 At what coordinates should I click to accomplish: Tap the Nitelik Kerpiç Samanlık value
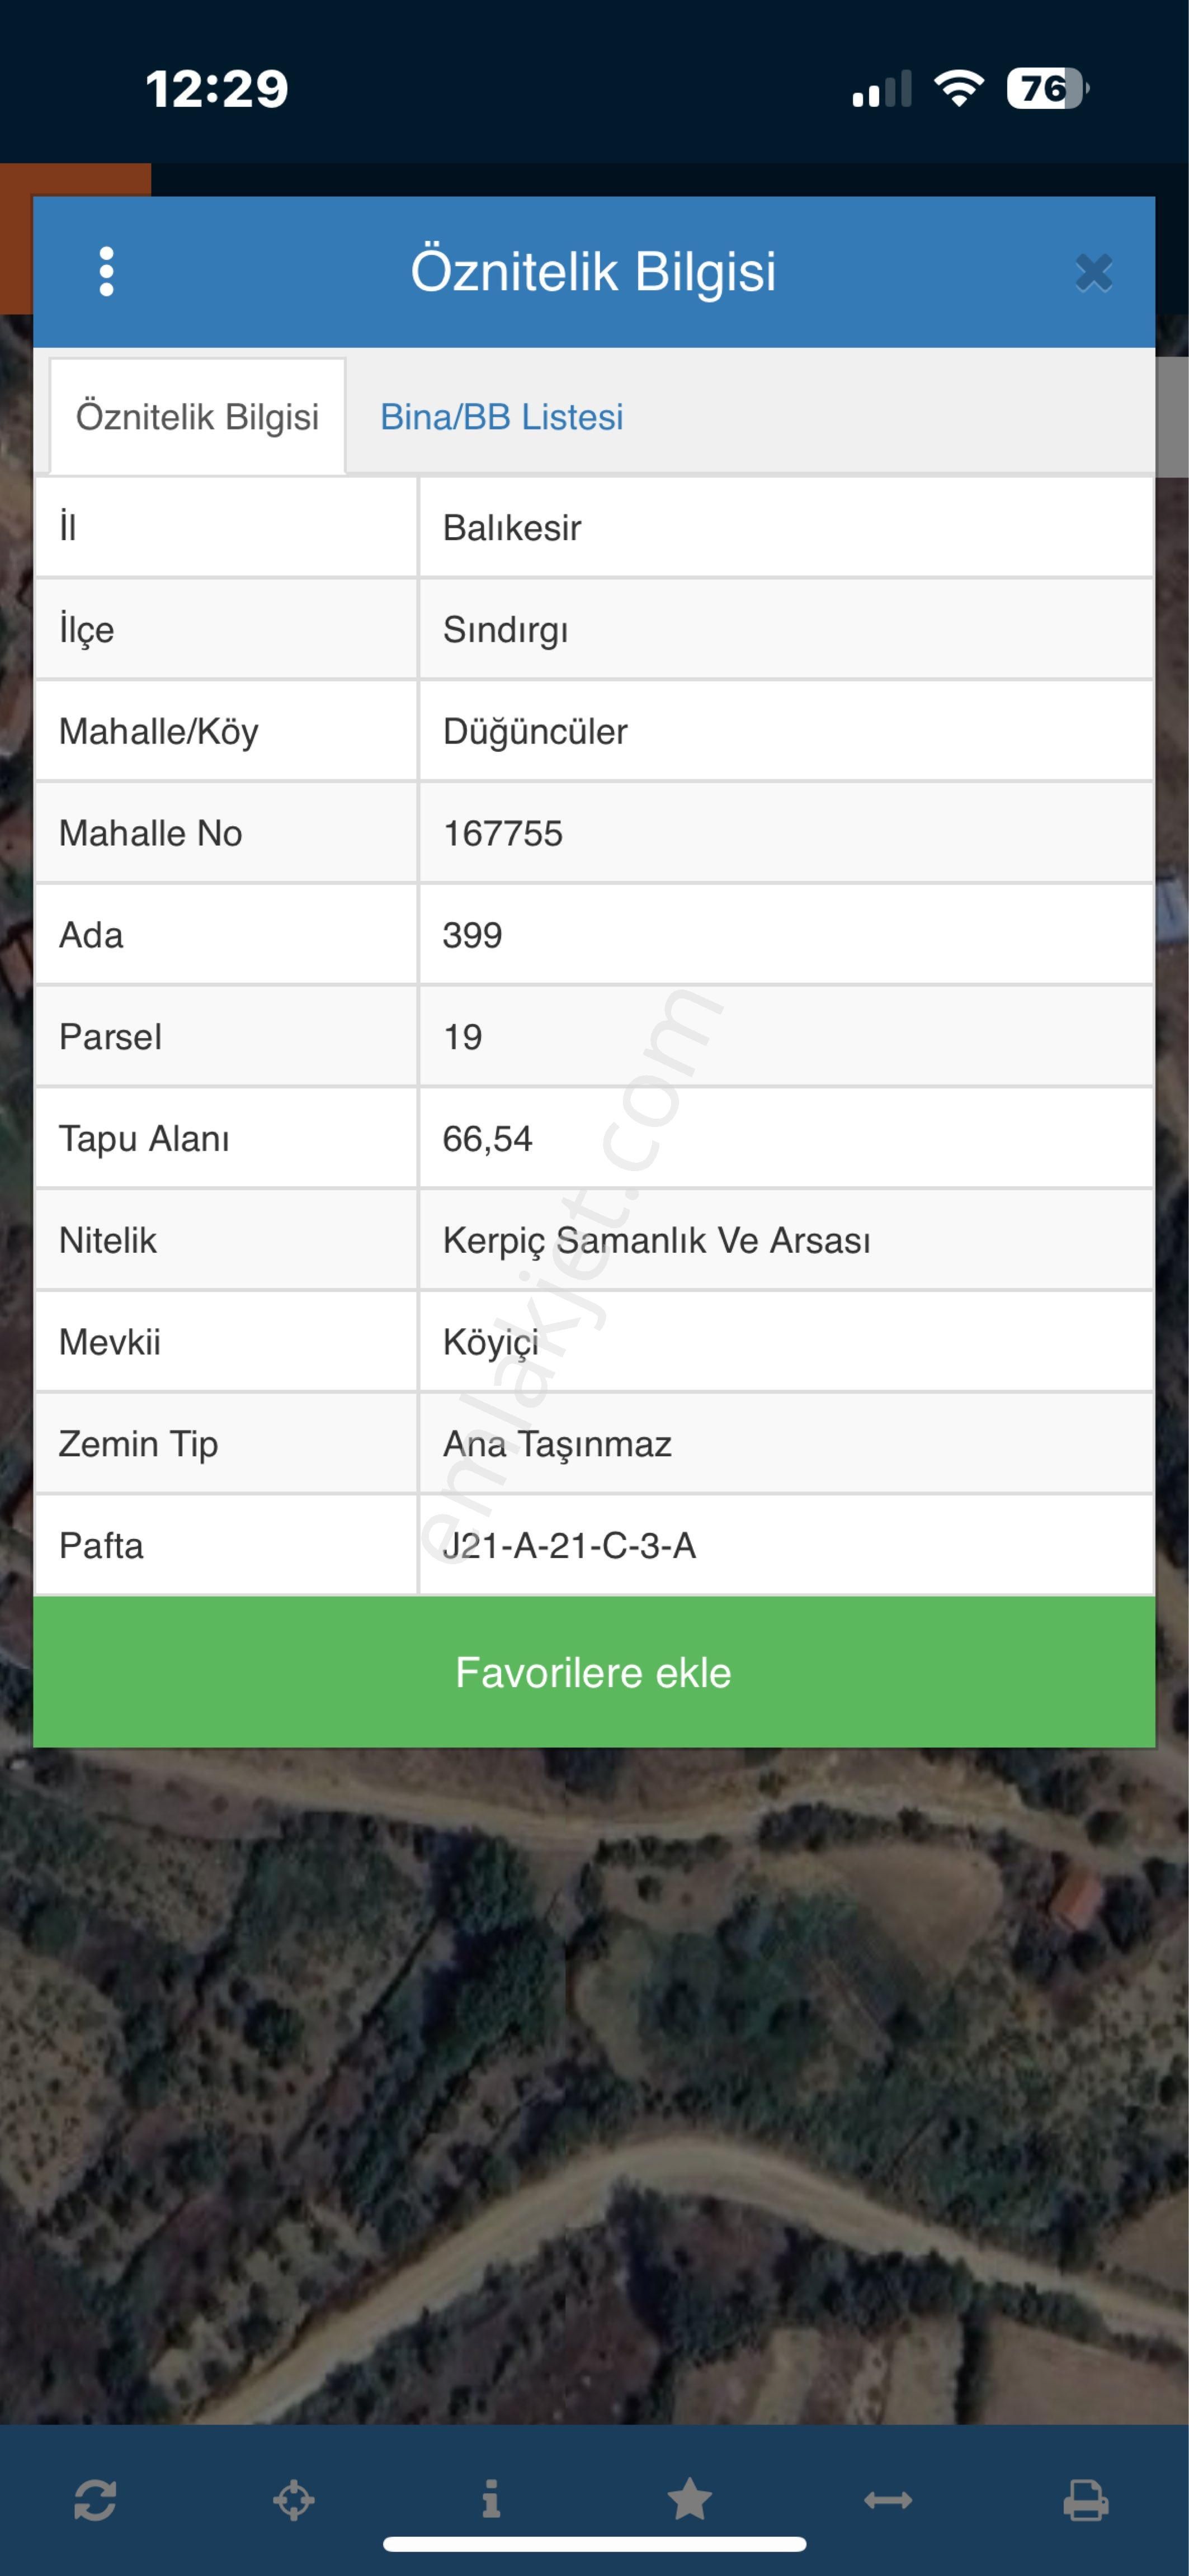pyautogui.click(x=657, y=1240)
